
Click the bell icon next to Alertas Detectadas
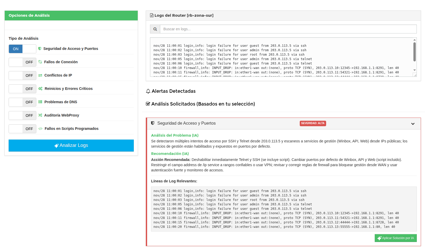click(148, 91)
